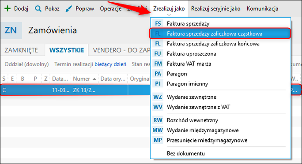
Task: Click the MP Przesunięcie międzymagazynowe icon
Action: [x=158, y=140]
